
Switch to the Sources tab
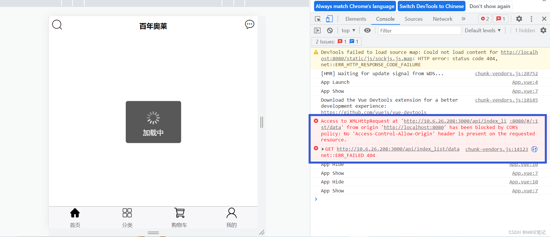click(413, 19)
